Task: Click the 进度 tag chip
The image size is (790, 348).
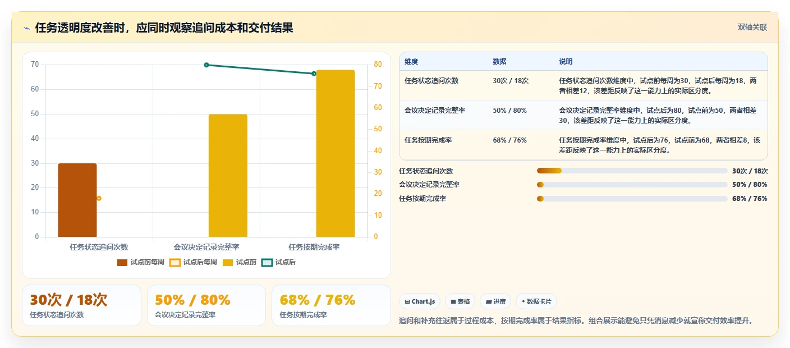Action: pos(495,301)
